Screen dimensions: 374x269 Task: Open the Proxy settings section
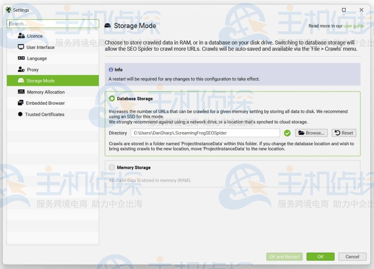tap(53, 70)
